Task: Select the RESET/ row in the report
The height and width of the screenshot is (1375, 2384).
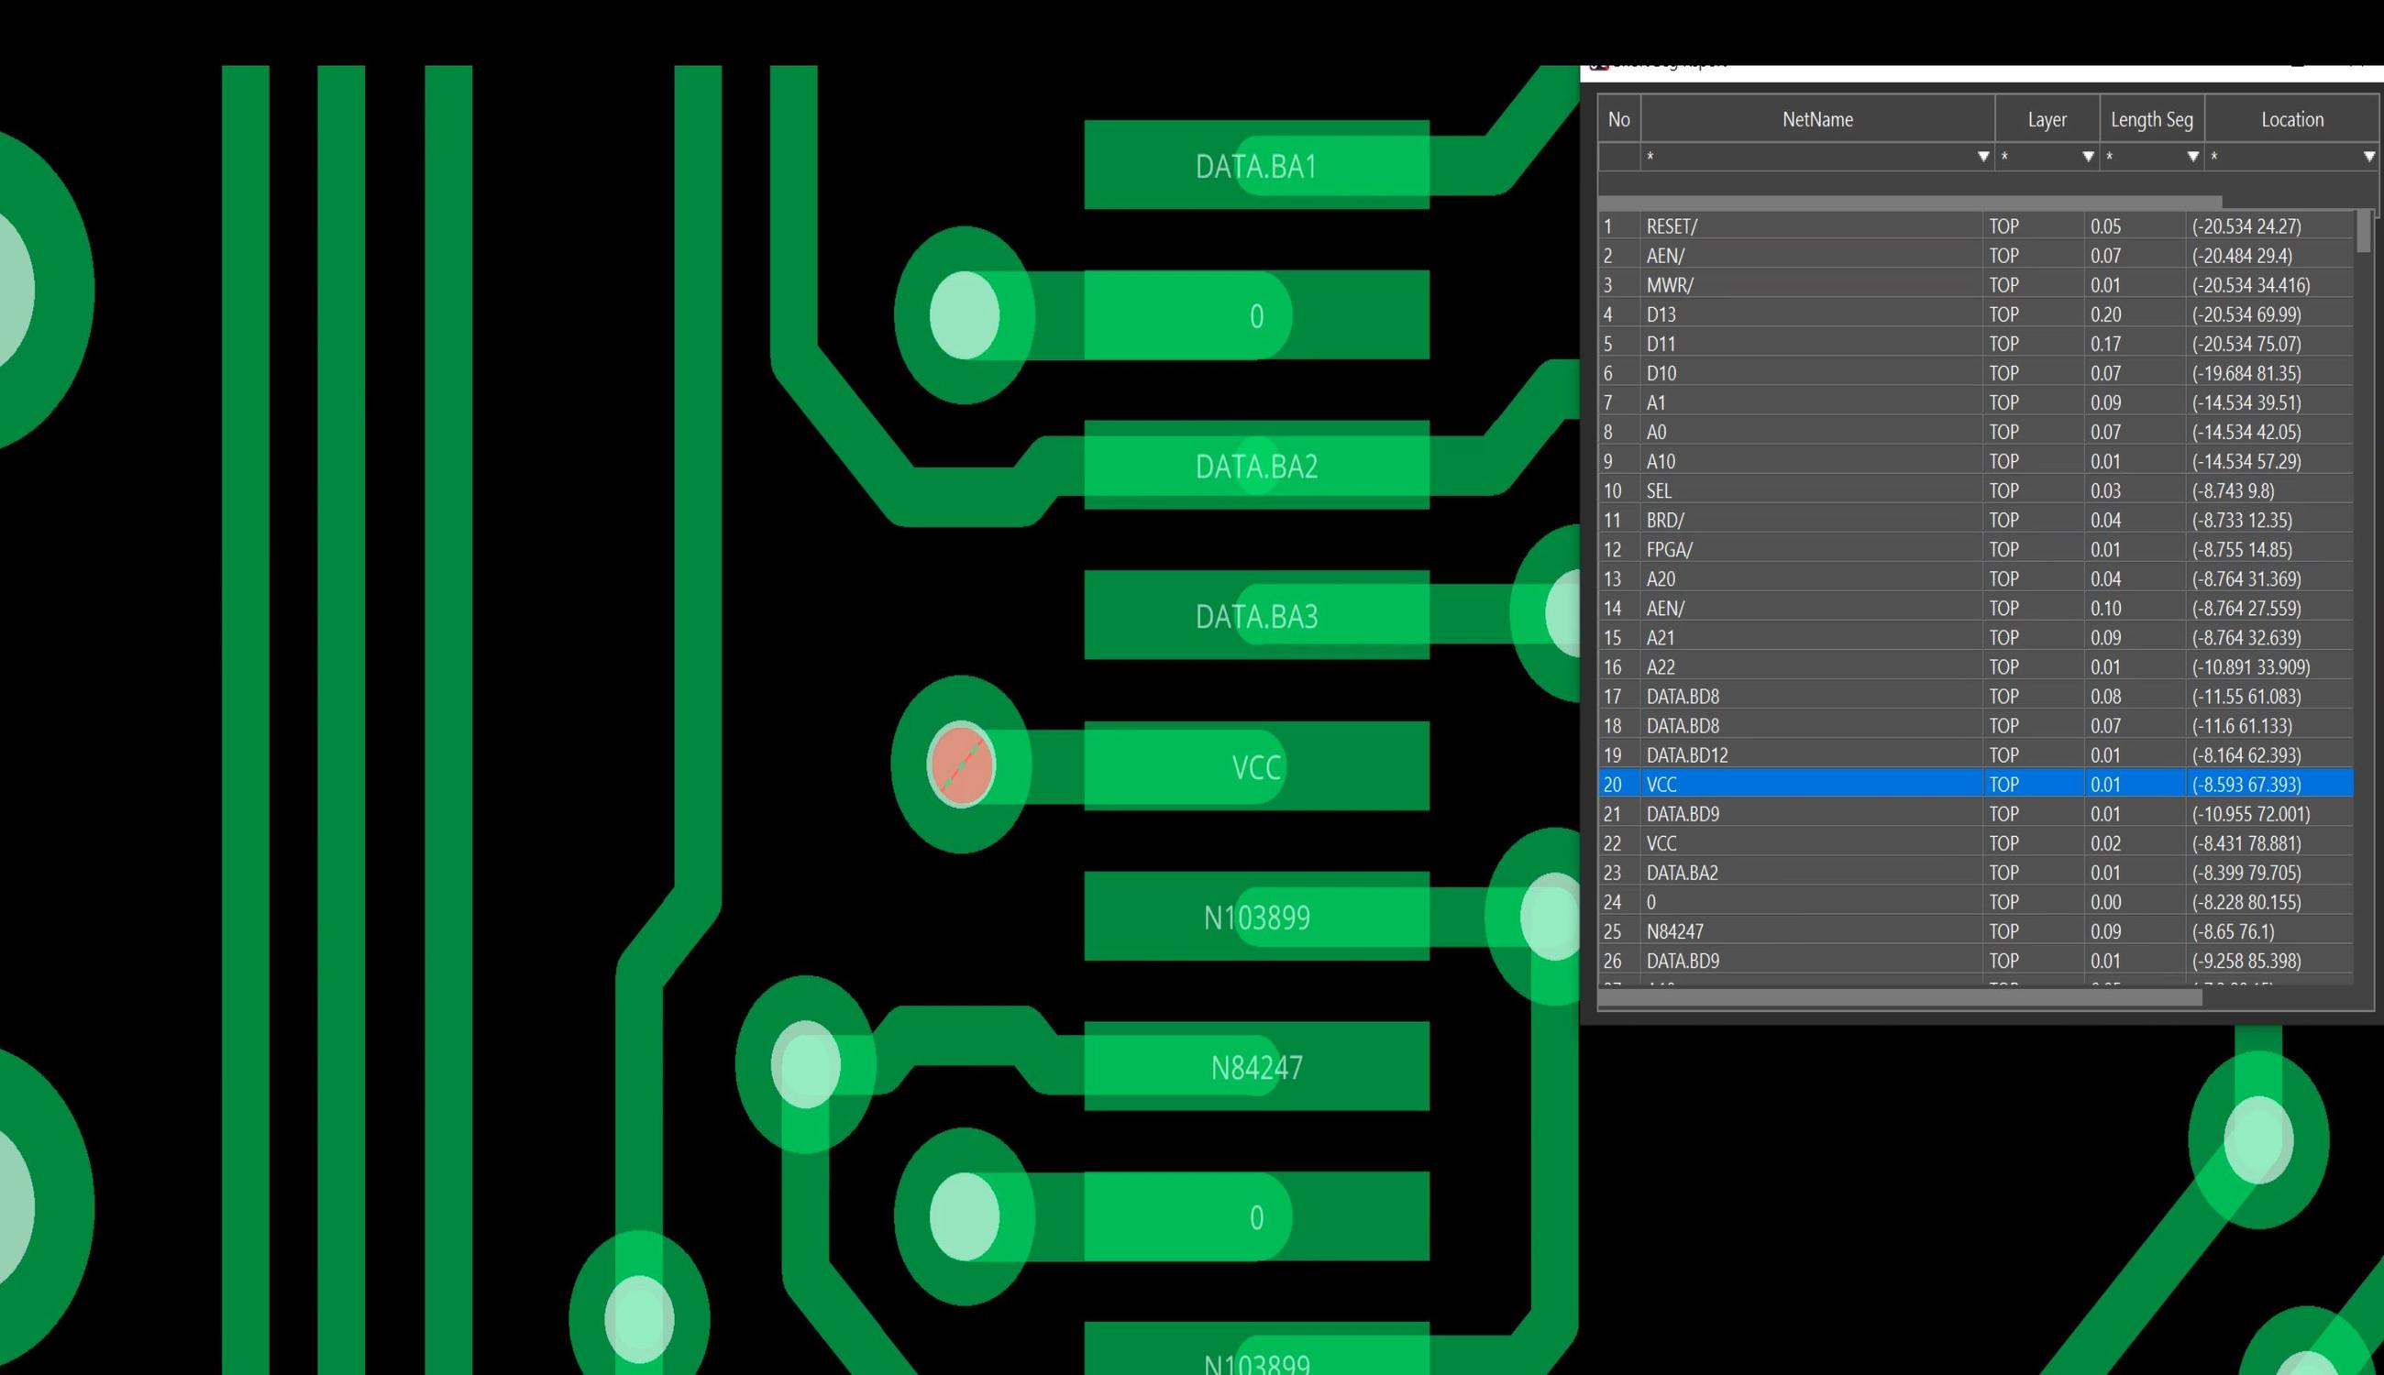Action: pos(1975,226)
